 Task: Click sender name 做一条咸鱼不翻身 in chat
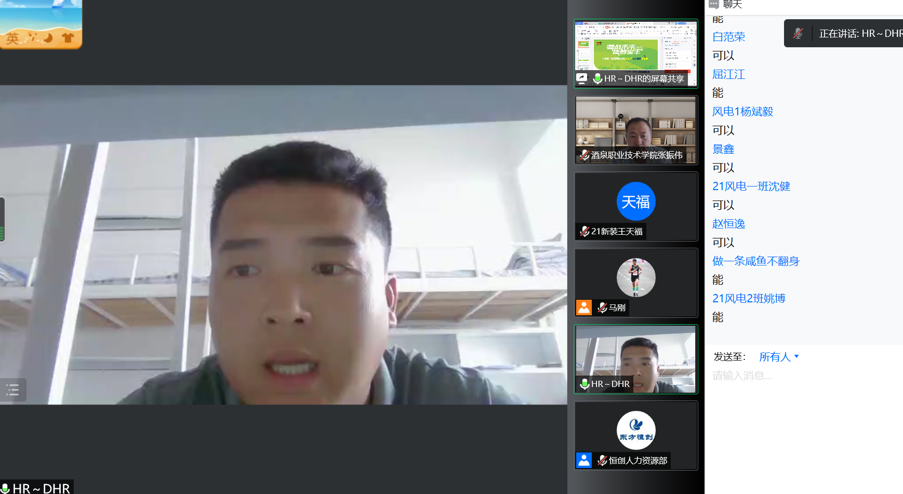click(x=755, y=261)
